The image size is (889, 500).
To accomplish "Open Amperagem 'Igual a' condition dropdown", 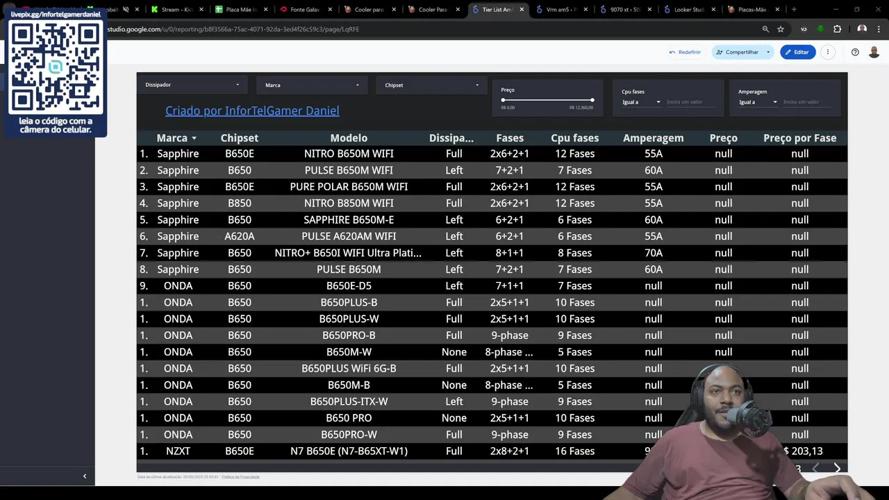I will (758, 102).
